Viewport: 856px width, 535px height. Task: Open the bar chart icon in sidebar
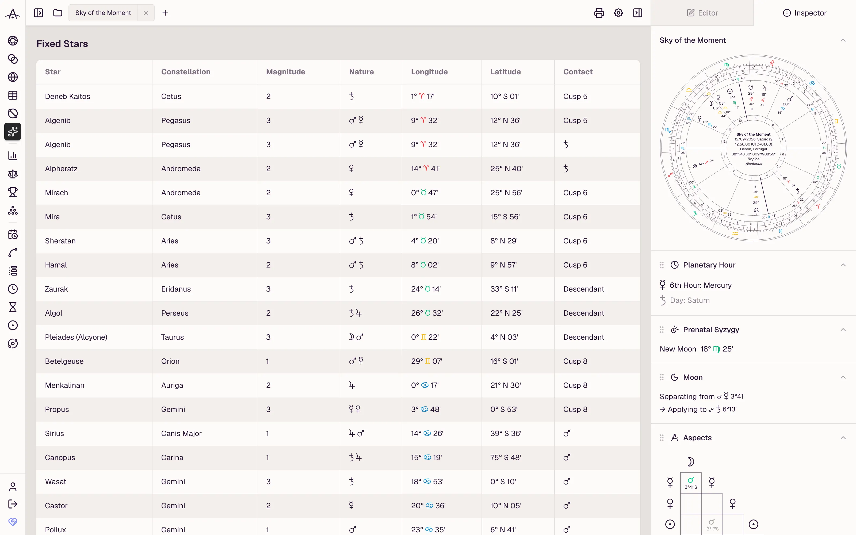(13, 156)
